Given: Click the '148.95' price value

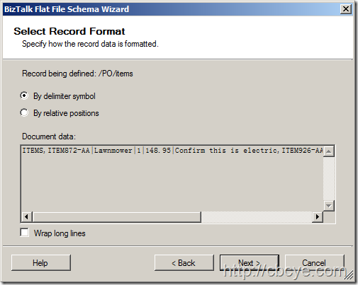Looking at the screenshot, I should (x=158, y=151).
